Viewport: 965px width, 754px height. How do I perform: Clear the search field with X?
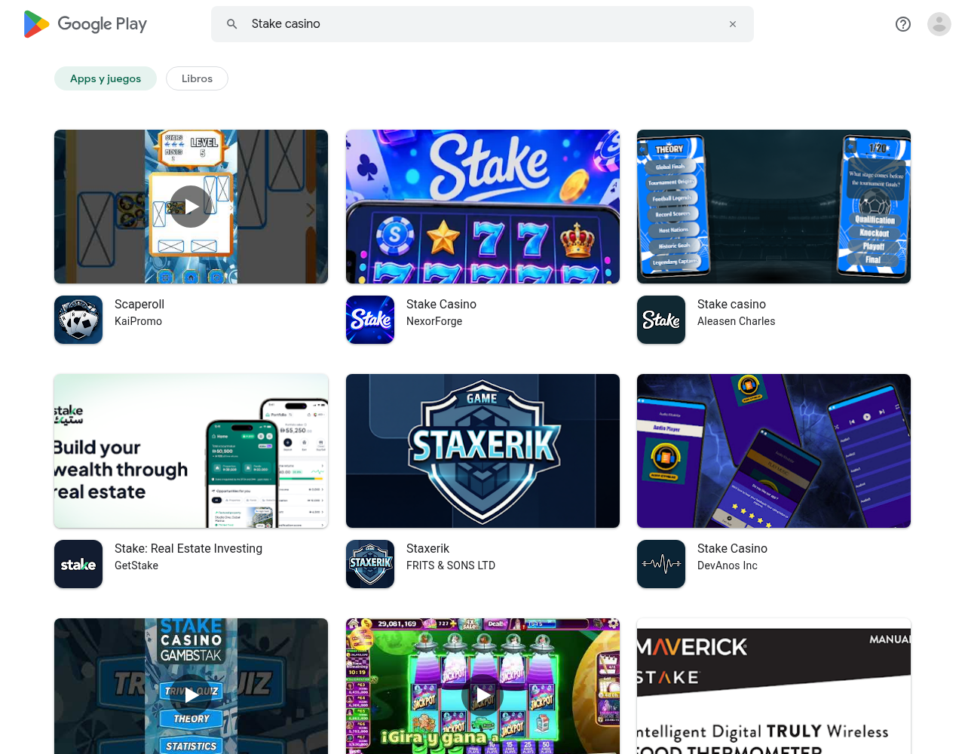click(x=733, y=24)
